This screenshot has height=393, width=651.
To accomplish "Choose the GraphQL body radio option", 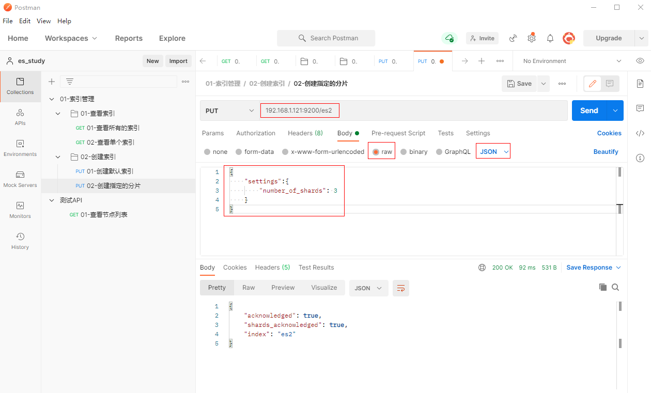I will 439,152.
